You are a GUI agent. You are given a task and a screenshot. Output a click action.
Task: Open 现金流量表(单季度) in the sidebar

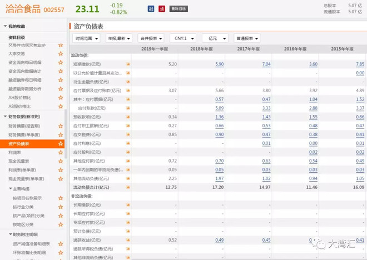(26, 179)
